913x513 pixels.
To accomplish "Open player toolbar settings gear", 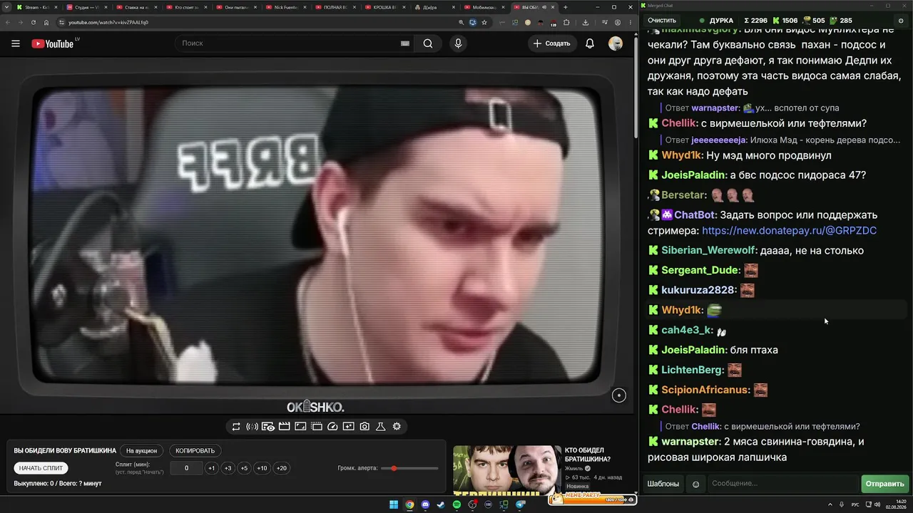I will coord(397,427).
